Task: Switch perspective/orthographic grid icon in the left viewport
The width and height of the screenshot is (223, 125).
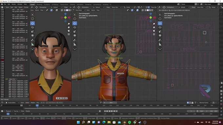Action: click(69, 34)
